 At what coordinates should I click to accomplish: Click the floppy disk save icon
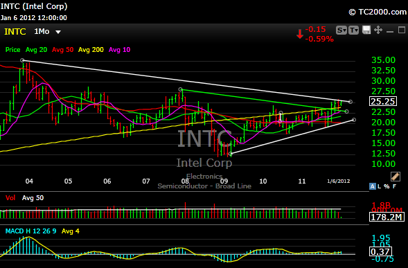(x=366, y=30)
